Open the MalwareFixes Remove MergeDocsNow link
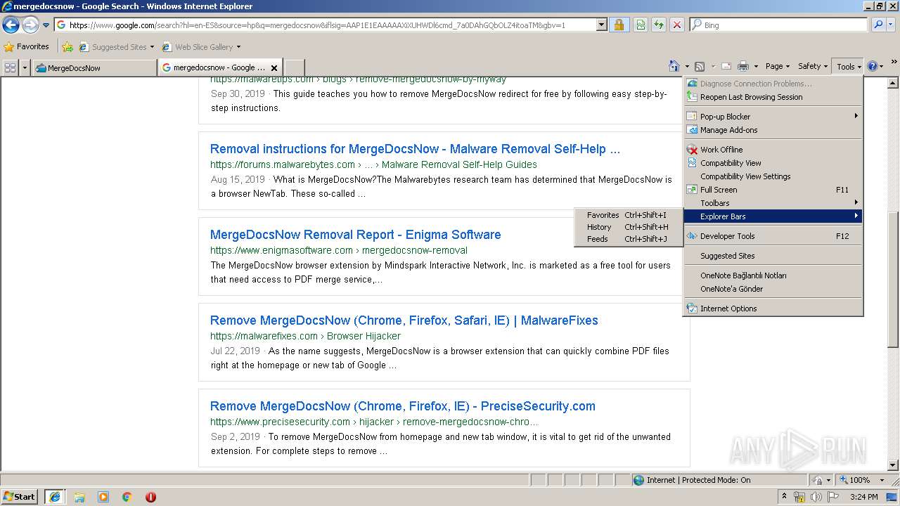Screen dimensions: 900x506 click(x=404, y=320)
